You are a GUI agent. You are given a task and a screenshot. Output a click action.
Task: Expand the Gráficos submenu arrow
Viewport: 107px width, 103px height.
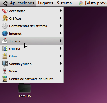[61, 18]
